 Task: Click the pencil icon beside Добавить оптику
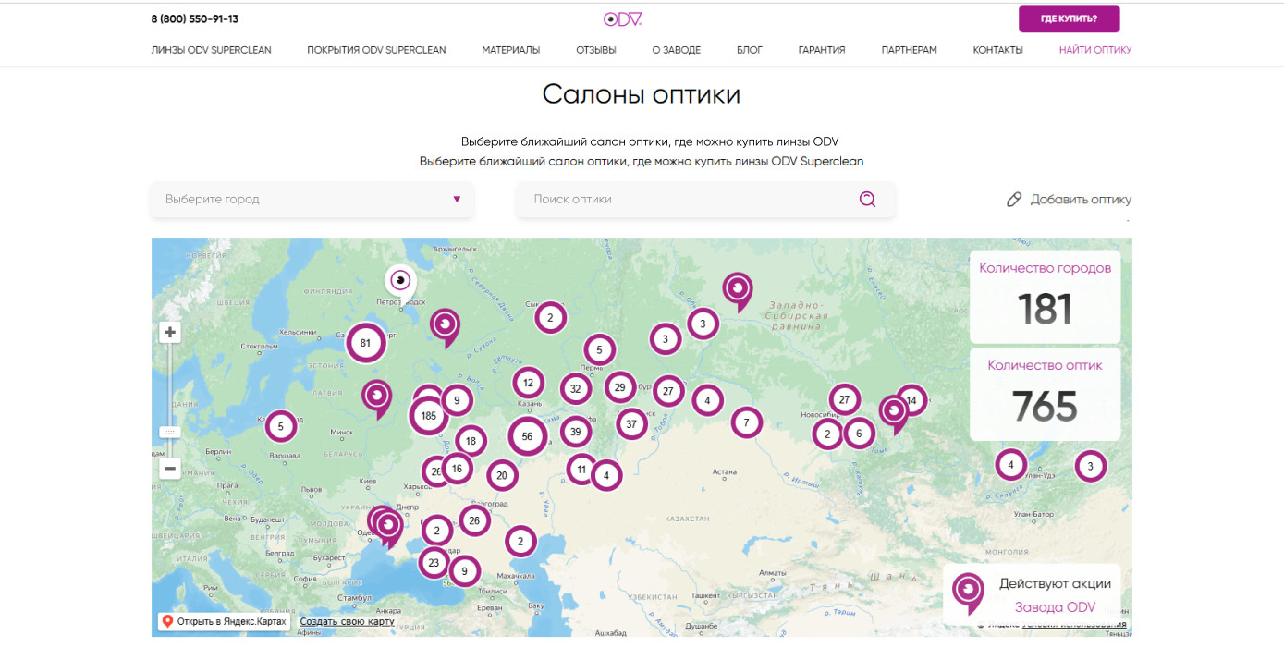pyautogui.click(x=1014, y=200)
